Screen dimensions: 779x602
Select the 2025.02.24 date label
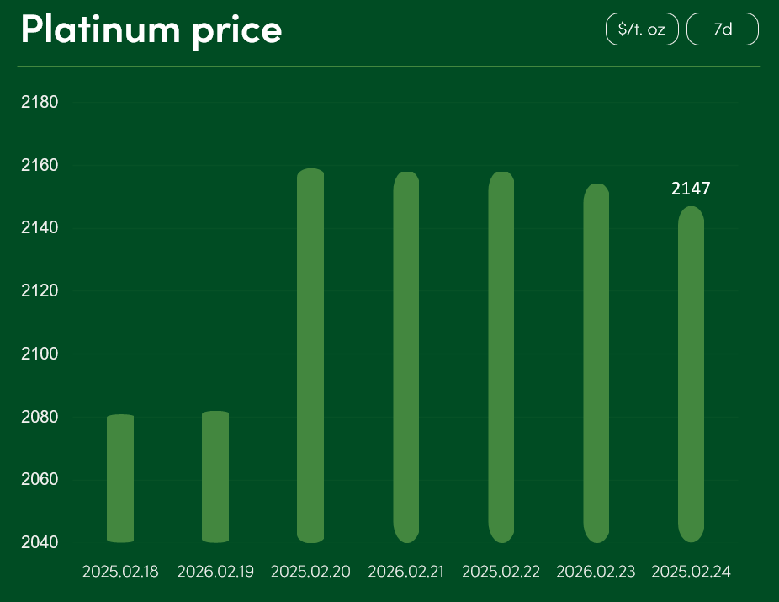[x=691, y=572]
